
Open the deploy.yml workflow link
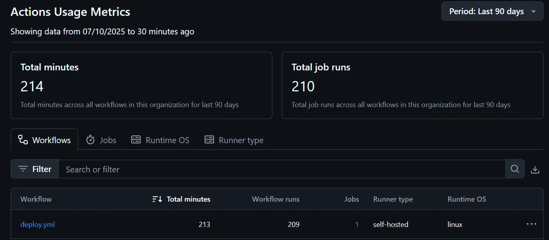pyautogui.click(x=38, y=225)
